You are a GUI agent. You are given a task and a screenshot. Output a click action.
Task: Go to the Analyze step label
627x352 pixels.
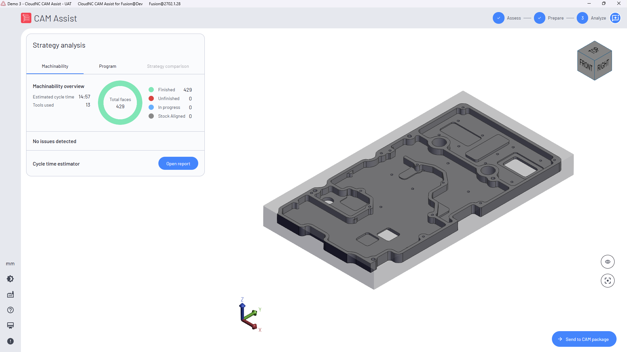[x=598, y=18]
